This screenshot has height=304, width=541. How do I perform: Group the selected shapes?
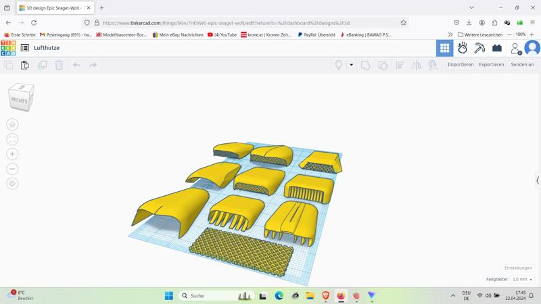point(366,65)
